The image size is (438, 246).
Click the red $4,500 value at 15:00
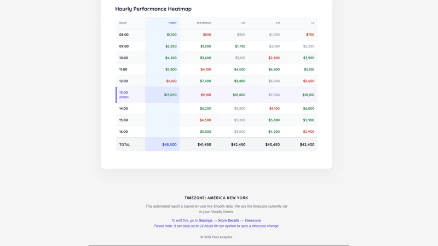pos(205,120)
